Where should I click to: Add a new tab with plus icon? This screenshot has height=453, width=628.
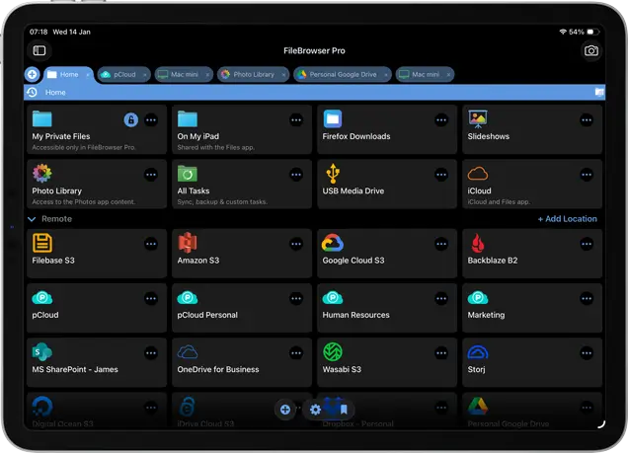coord(32,74)
